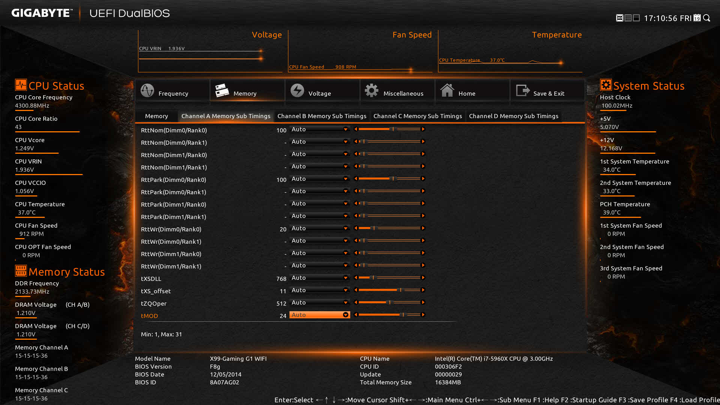Viewport: 720px width, 405px height.
Task: Open the Memory main menu
Action: (247, 90)
